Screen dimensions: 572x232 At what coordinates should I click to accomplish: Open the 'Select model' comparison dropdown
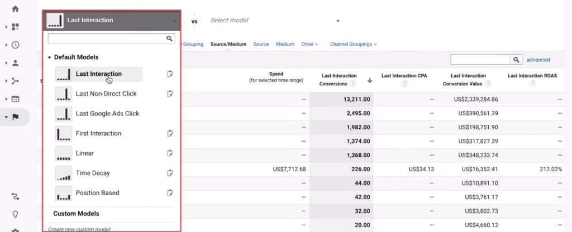274,21
